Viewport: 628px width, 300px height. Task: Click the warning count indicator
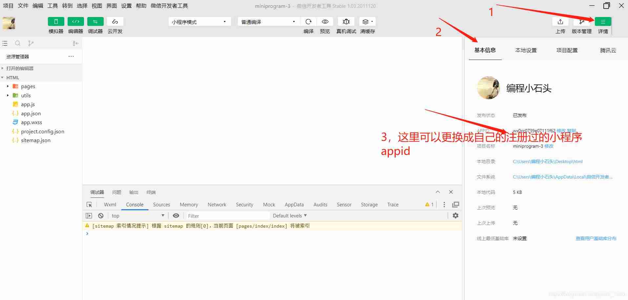[x=429, y=205]
